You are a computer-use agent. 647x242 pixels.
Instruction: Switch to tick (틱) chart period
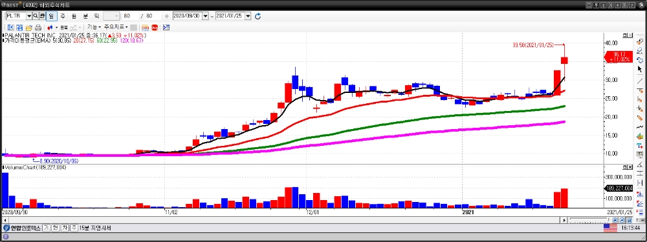coord(96,16)
